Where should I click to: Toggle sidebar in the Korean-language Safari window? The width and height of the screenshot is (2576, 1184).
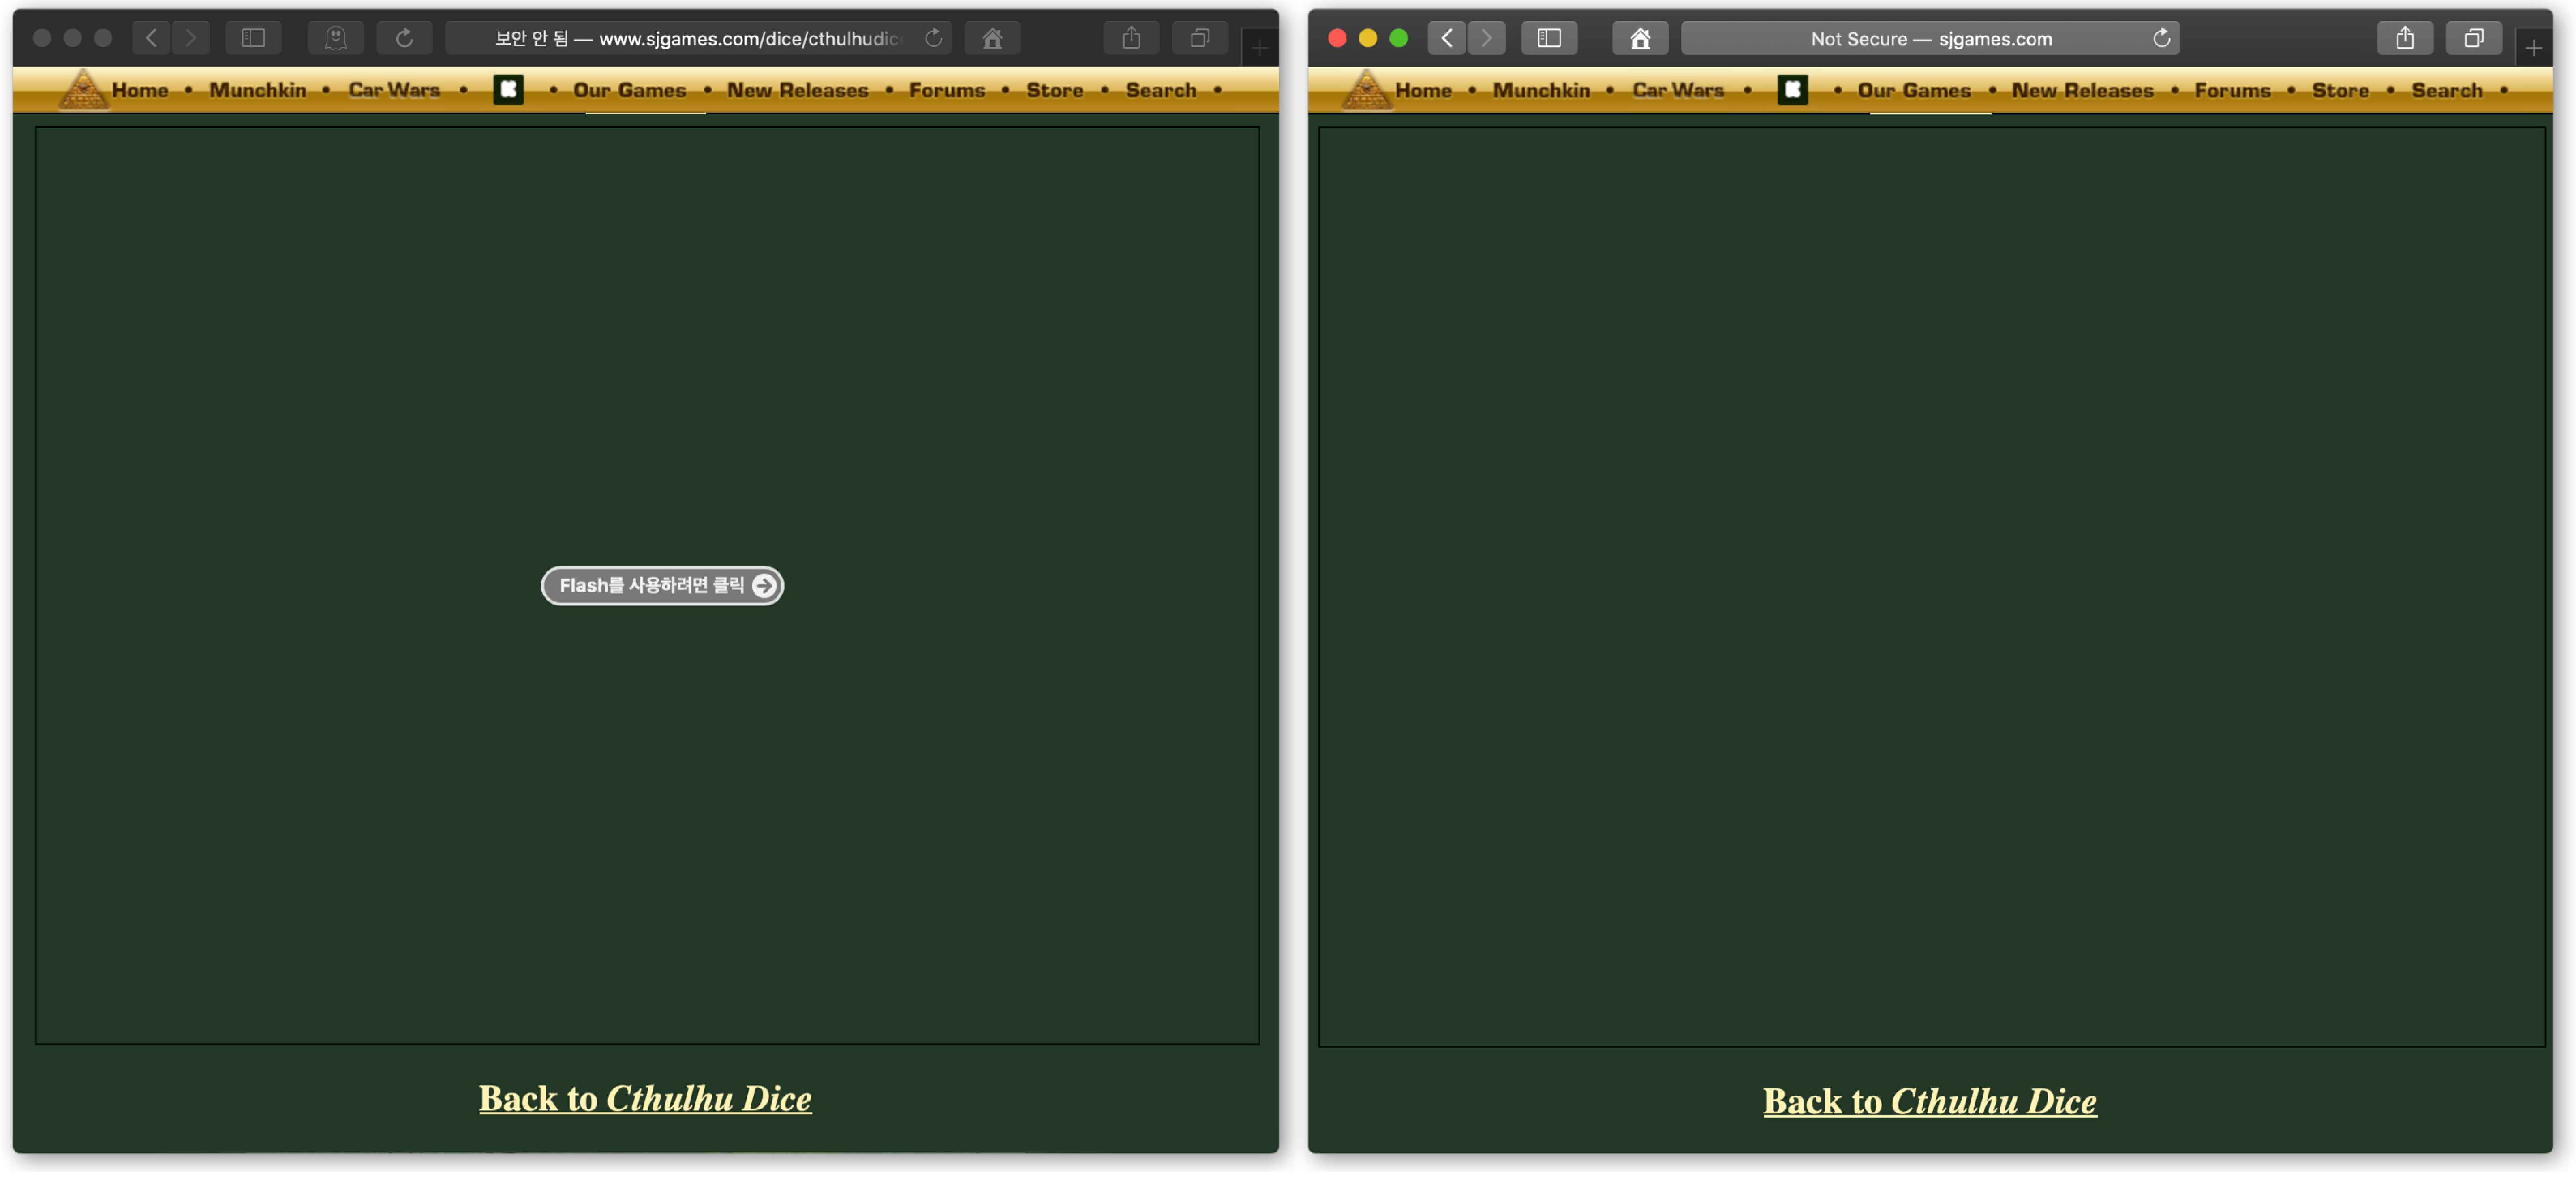[x=253, y=38]
